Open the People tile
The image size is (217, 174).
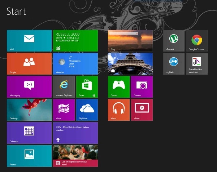29,64
